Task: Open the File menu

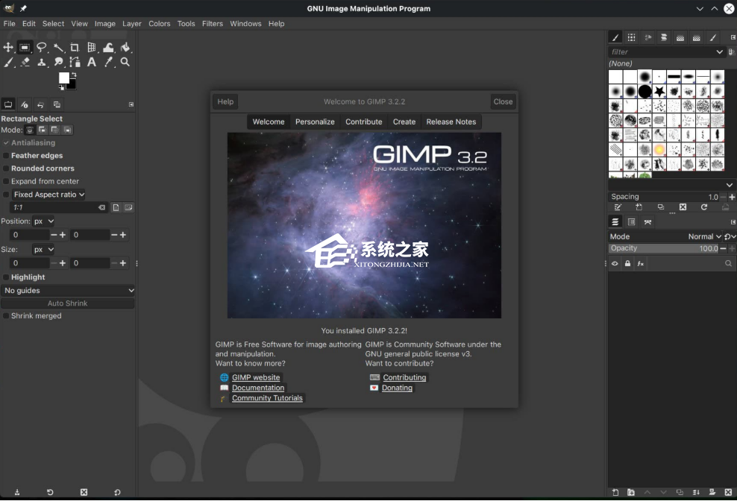Action: (10, 24)
